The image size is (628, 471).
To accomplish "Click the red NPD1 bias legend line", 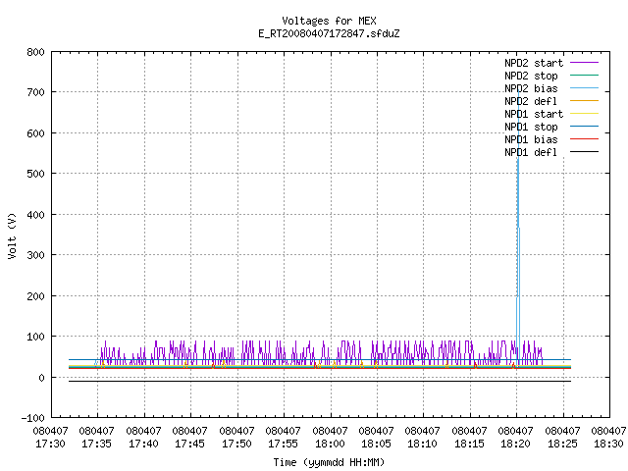I will 585,139.
